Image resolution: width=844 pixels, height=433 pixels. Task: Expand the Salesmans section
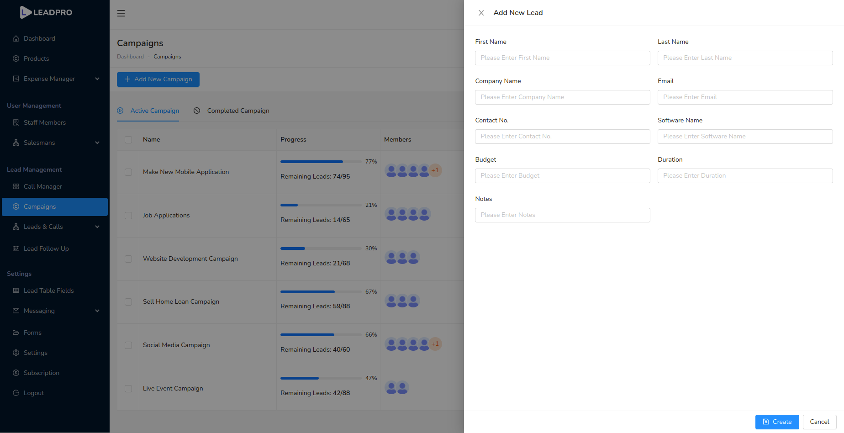point(97,143)
